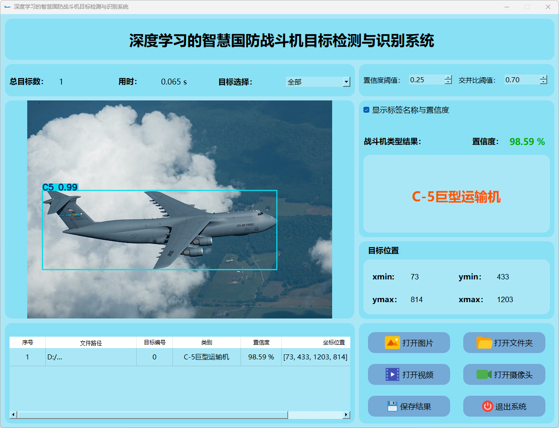The width and height of the screenshot is (559, 428).
Task: Click the horizontal scrollbar of results table
Action: [152, 415]
